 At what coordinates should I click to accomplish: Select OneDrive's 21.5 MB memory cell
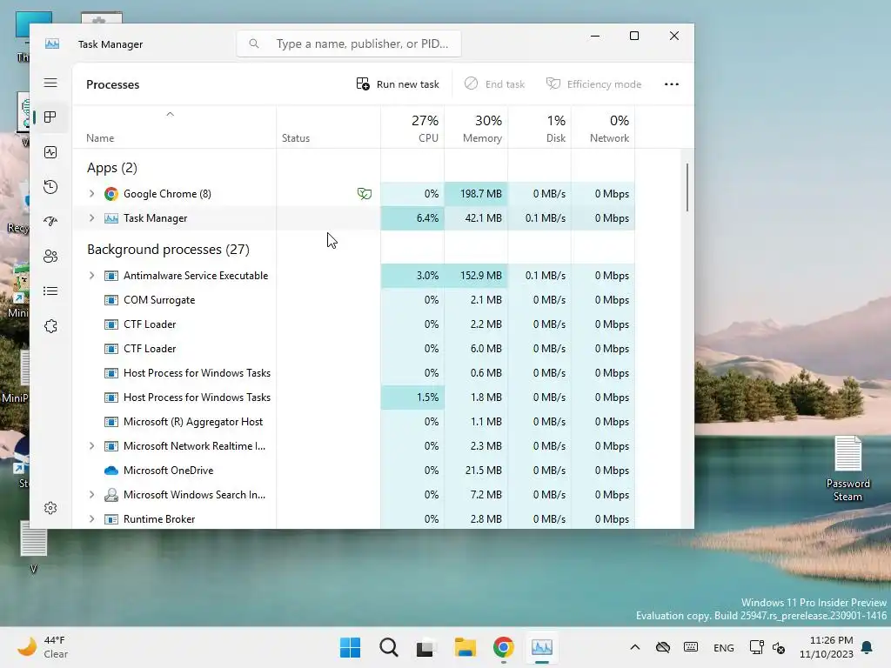point(476,471)
